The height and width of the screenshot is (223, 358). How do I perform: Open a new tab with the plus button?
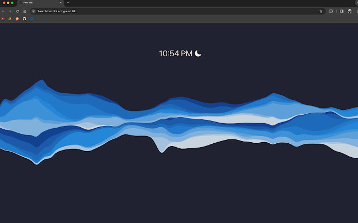[68, 3]
